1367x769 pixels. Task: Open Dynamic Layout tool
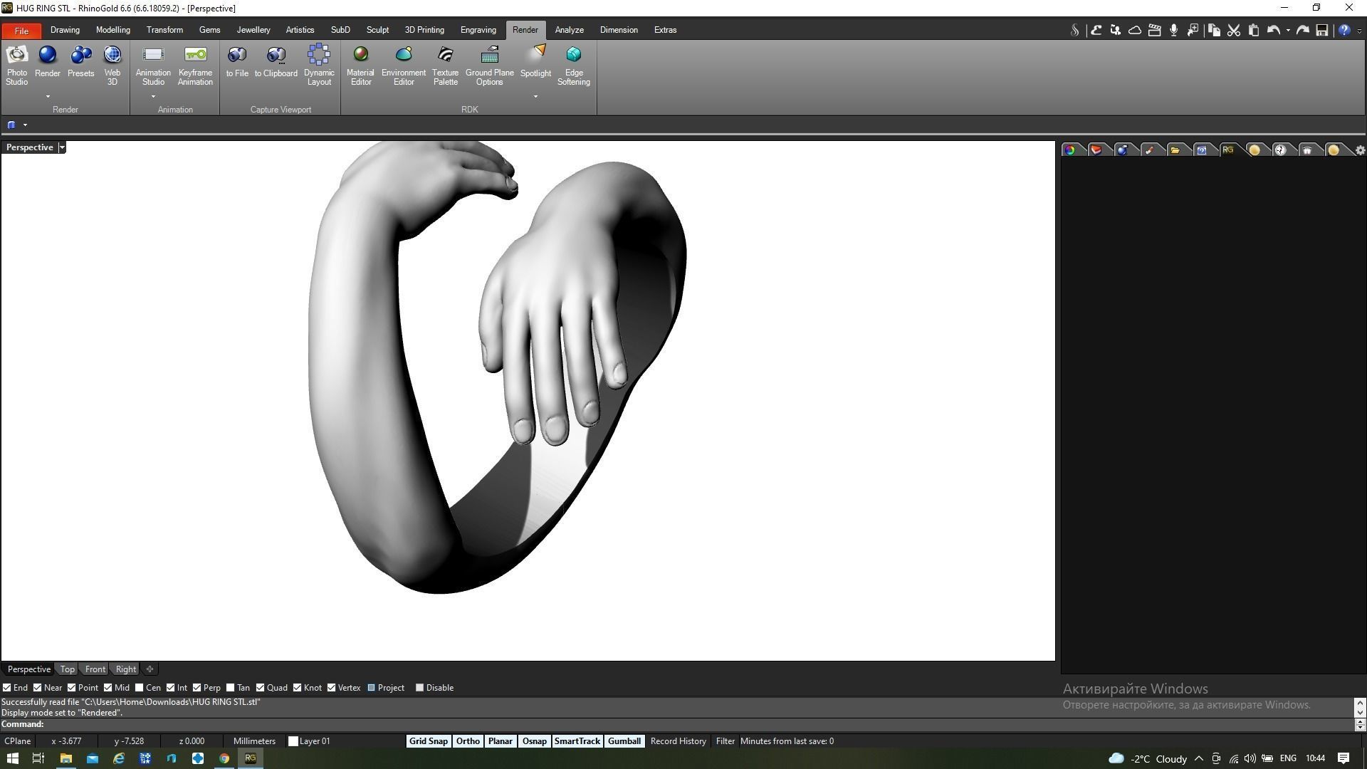[x=319, y=66]
